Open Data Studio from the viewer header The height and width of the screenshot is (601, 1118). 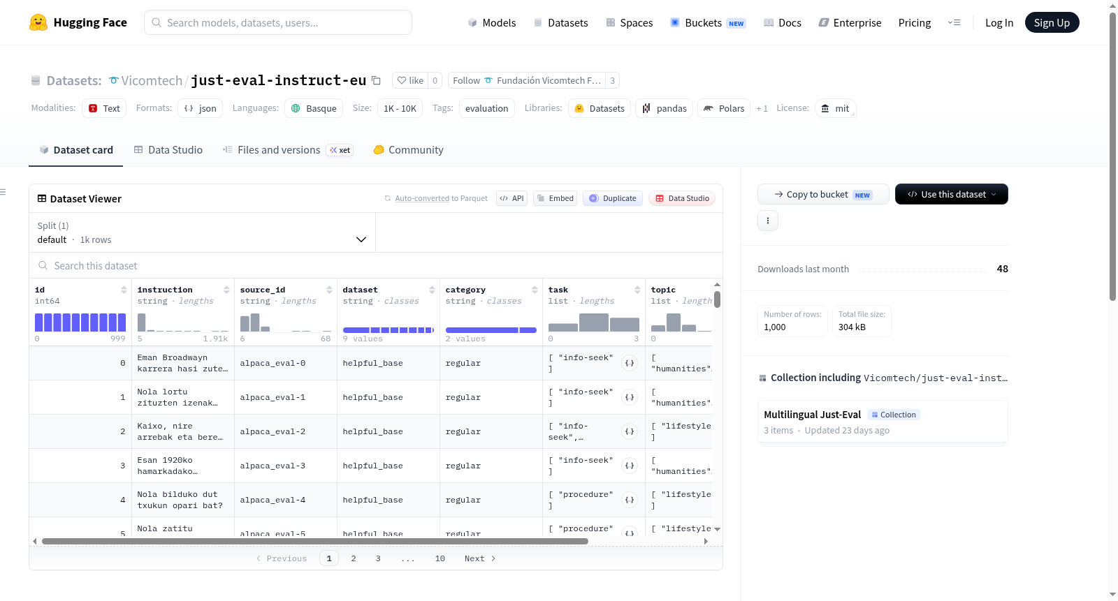pyautogui.click(x=681, y=198)
